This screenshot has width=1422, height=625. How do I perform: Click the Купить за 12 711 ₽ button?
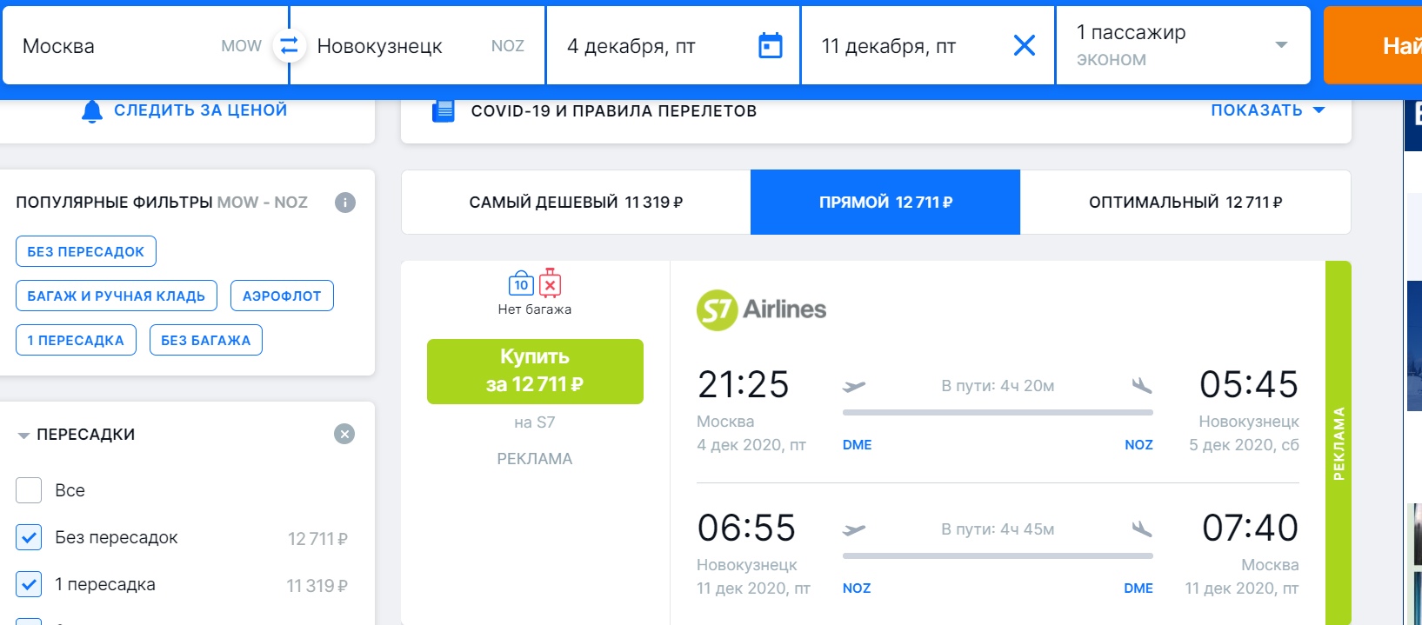535,371
